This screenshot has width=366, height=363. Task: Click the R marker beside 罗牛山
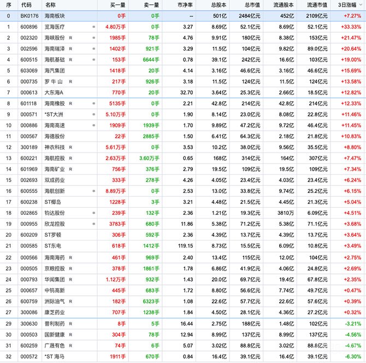pos(70,82)
